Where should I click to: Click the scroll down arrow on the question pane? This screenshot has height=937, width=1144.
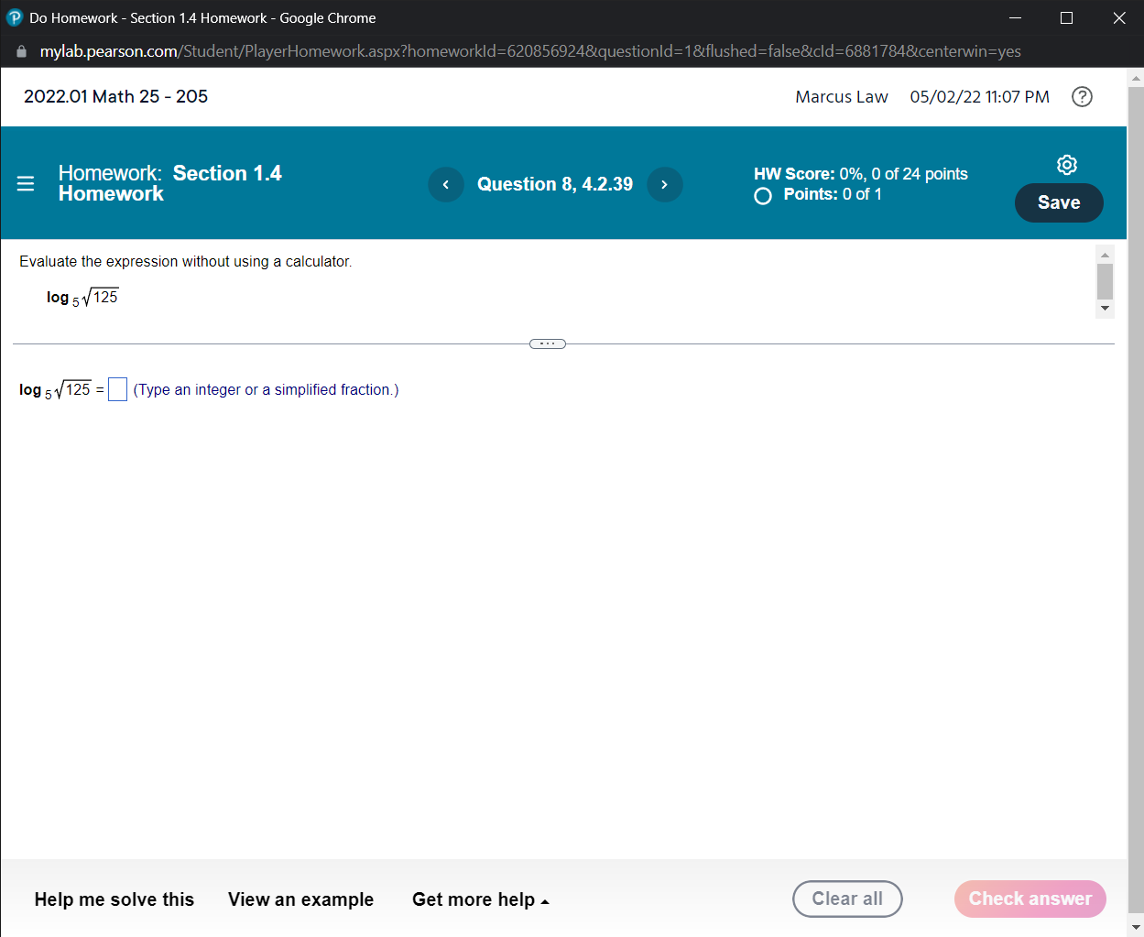click(x=1105, y=310)
